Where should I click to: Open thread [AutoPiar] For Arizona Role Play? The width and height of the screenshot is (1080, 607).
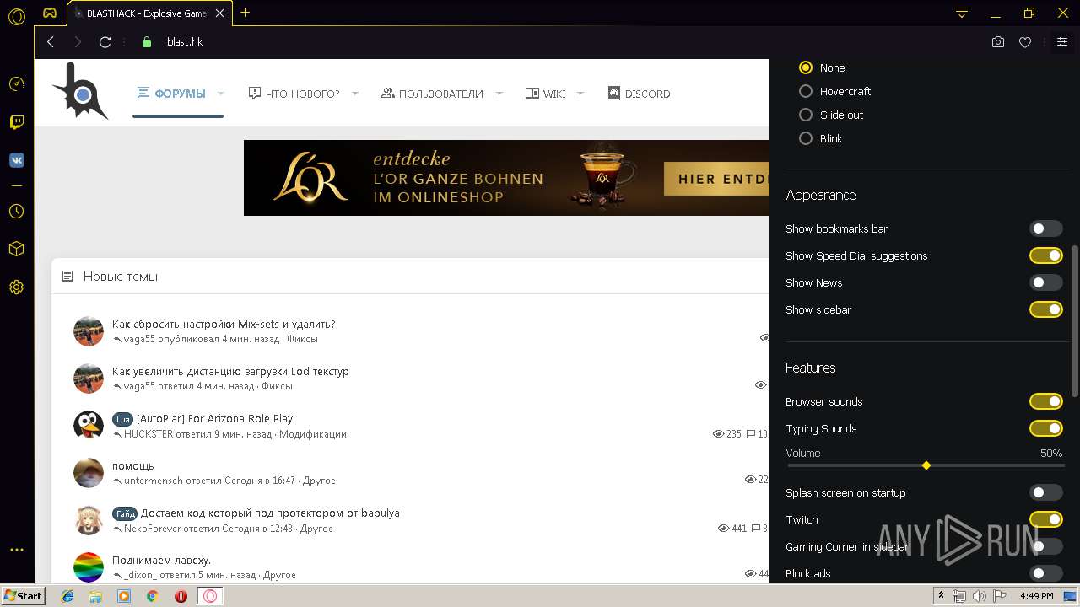tap(214, 418)
